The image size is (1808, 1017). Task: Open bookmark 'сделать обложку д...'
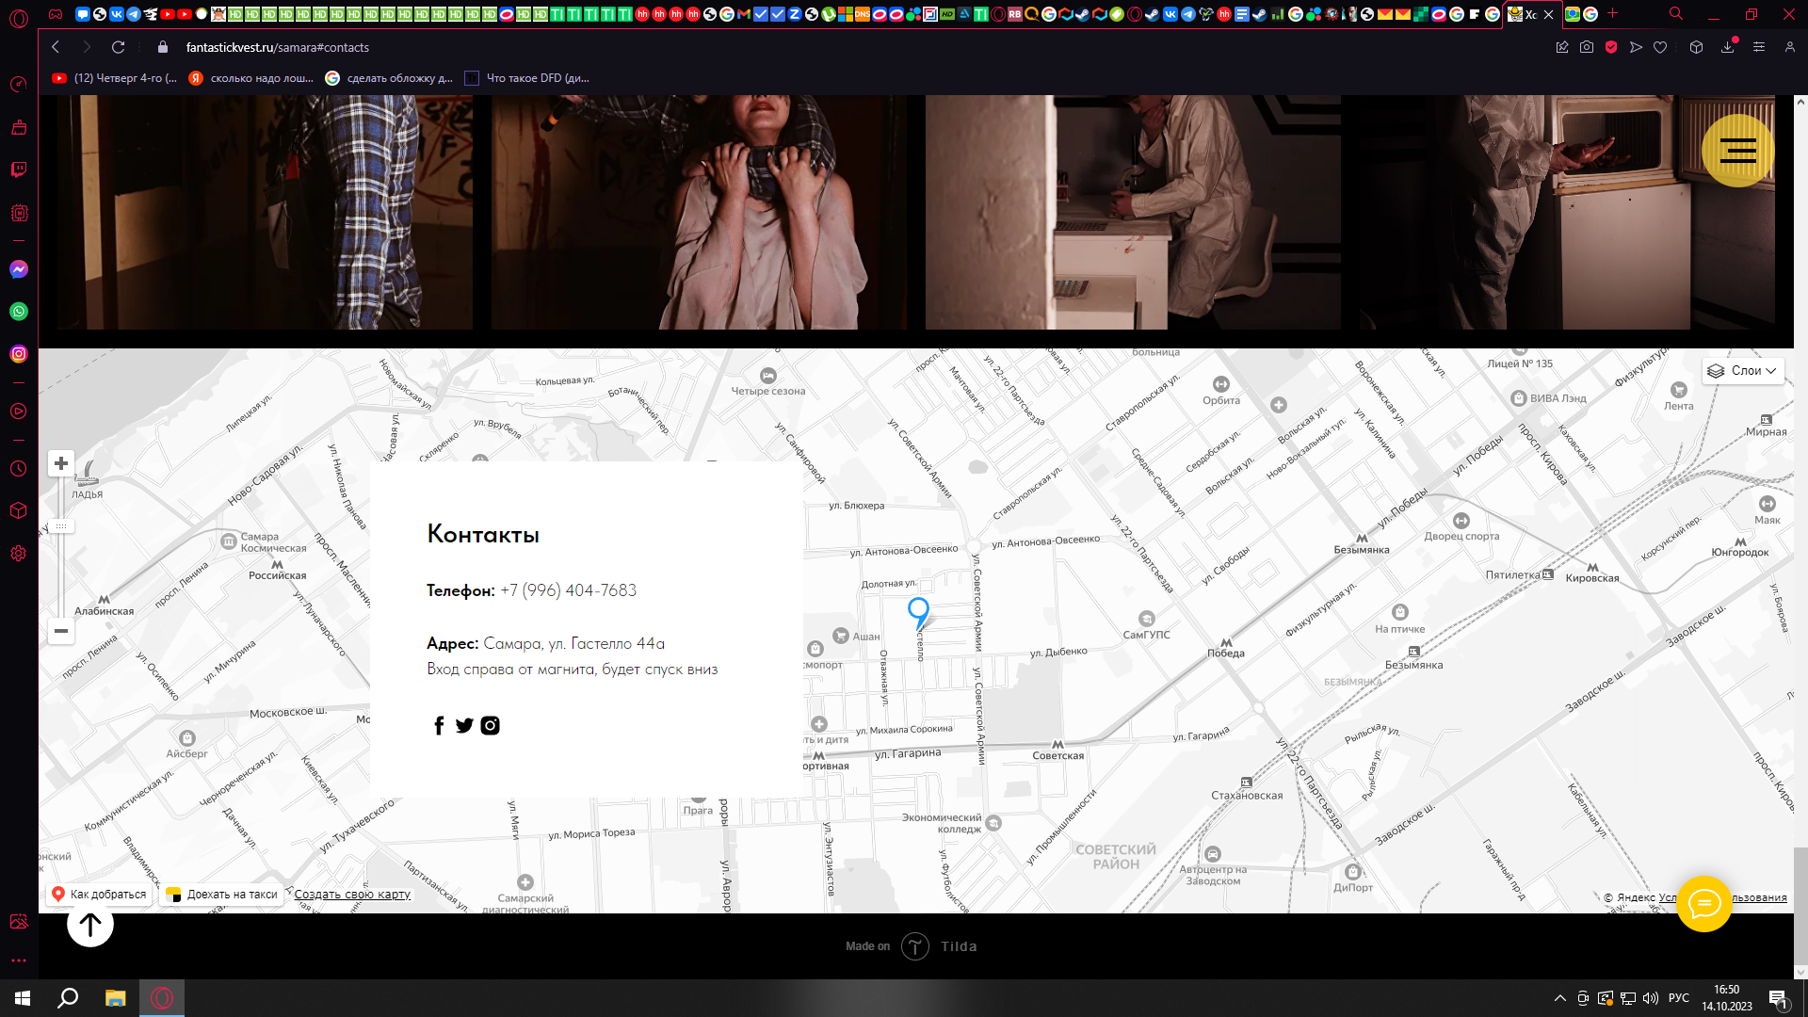(389, 78)
